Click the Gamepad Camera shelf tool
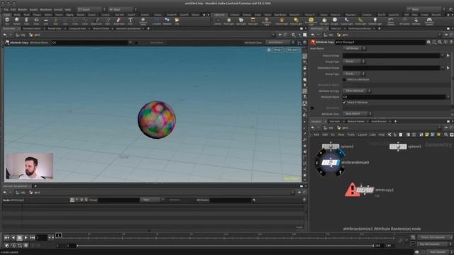 click(x=429, y=21)
